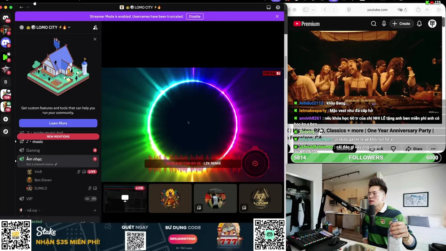
Task: Open the blue Discord logo server
Action: [6, 43]
